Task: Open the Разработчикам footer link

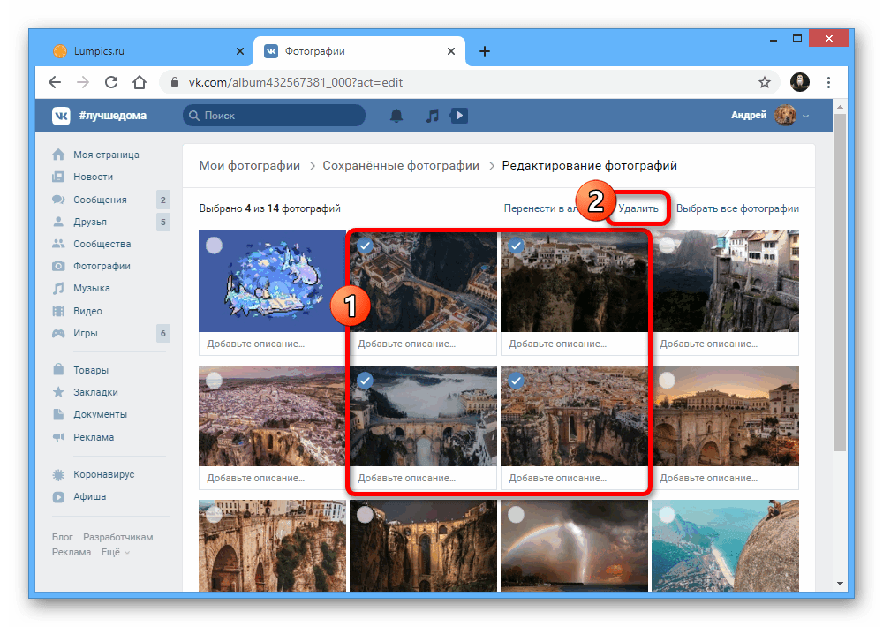Action: (118, 537)
